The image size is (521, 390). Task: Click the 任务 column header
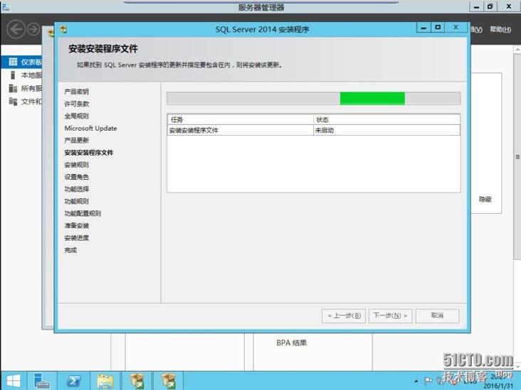(x=241, y=119)
